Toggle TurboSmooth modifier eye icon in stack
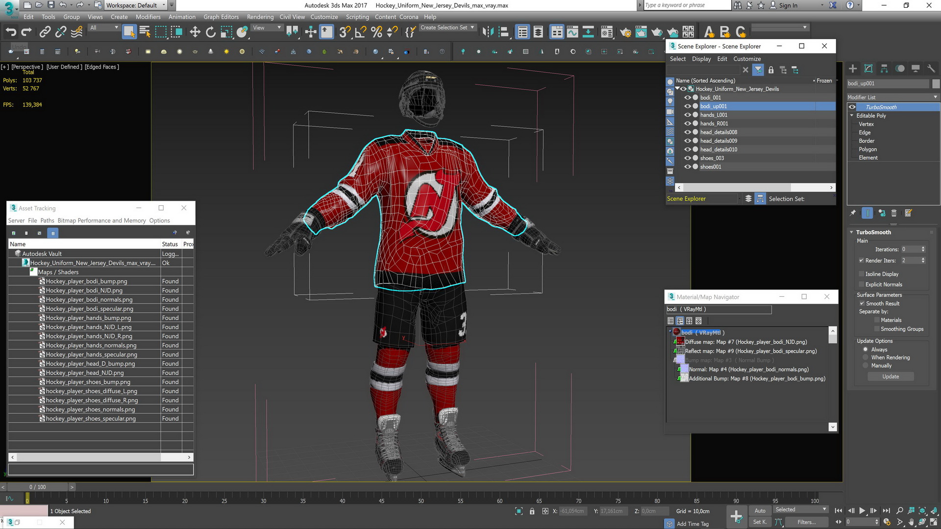The width and height of the screenshot is (941, 529). tap(852, 107)
